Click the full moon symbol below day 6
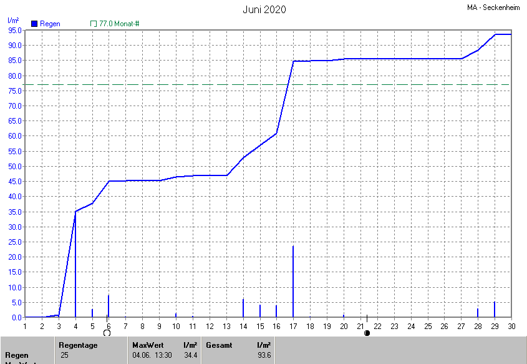 107,333
